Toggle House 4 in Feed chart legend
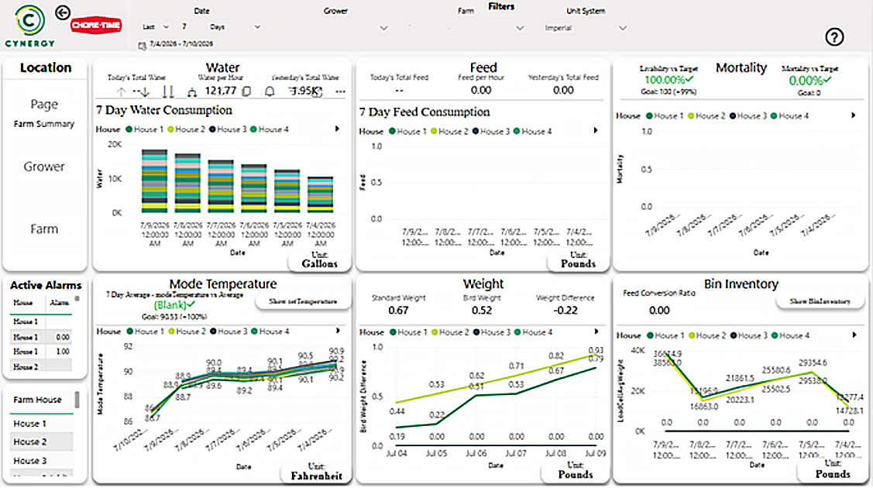Screen dimensions: 873x488 [x=533, y=132]
